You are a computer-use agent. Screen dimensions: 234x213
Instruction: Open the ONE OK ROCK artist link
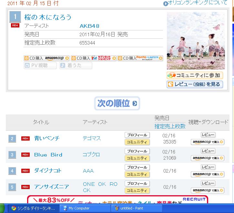pyautogui.click(x=100, y=187)
